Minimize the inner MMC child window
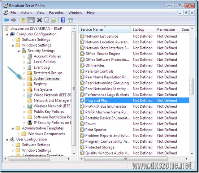199x173 pixels. [180, 13]
